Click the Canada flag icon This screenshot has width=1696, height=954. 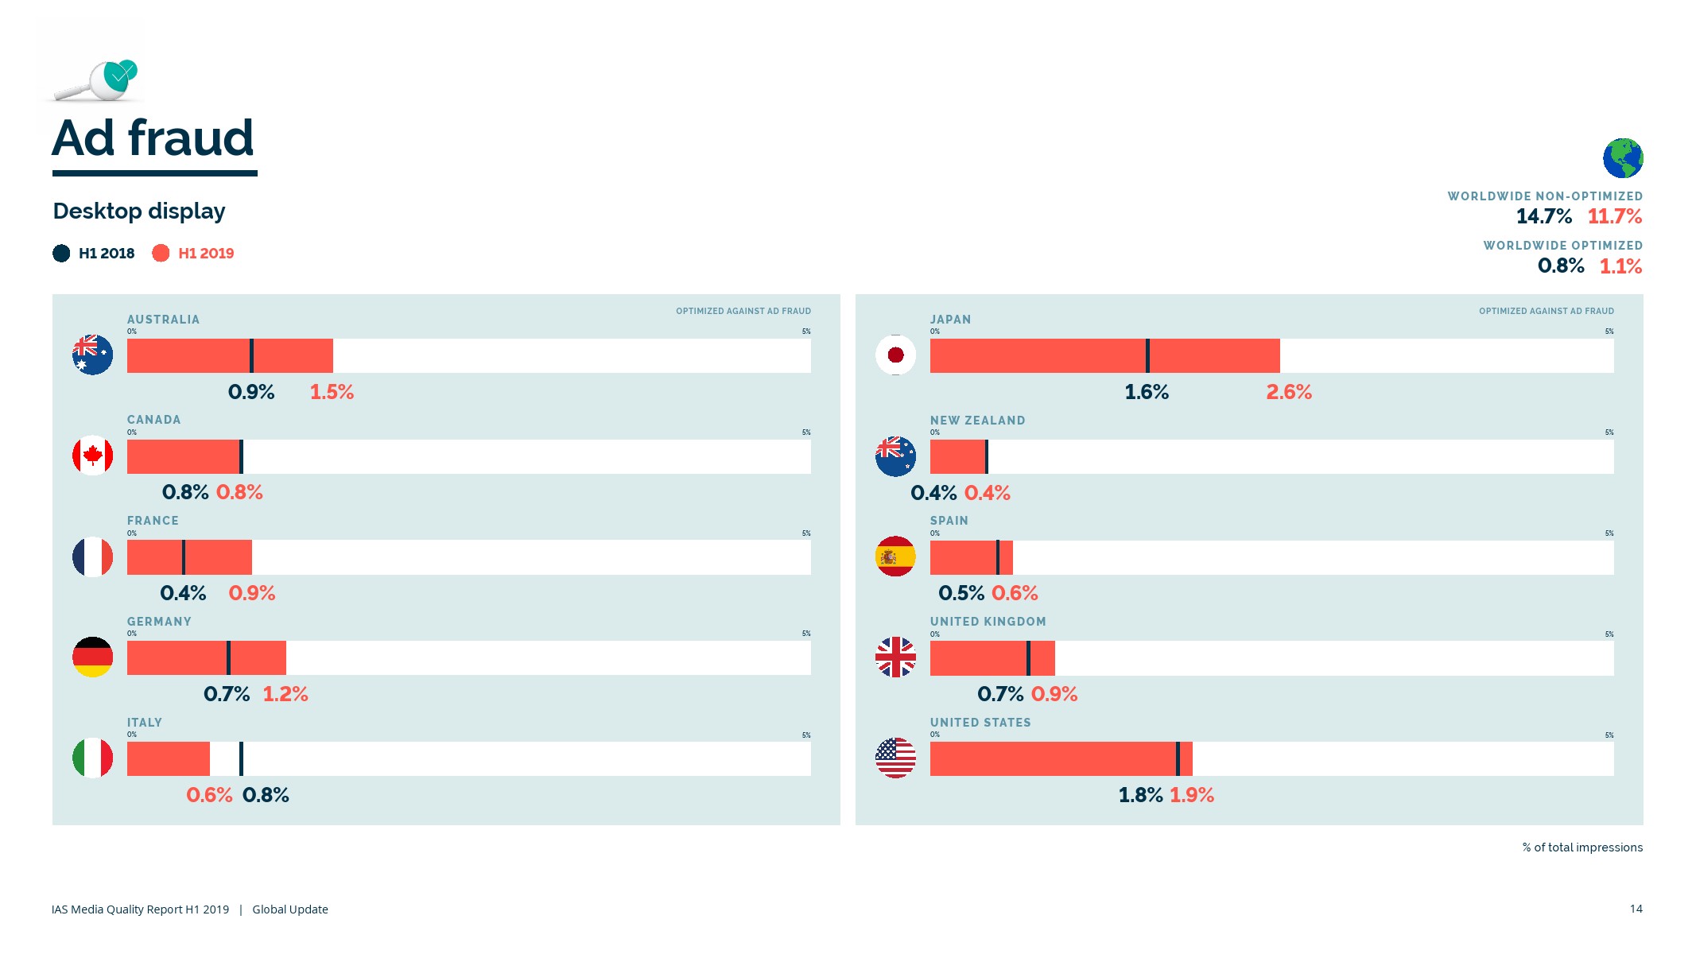[x=92, y=456]
